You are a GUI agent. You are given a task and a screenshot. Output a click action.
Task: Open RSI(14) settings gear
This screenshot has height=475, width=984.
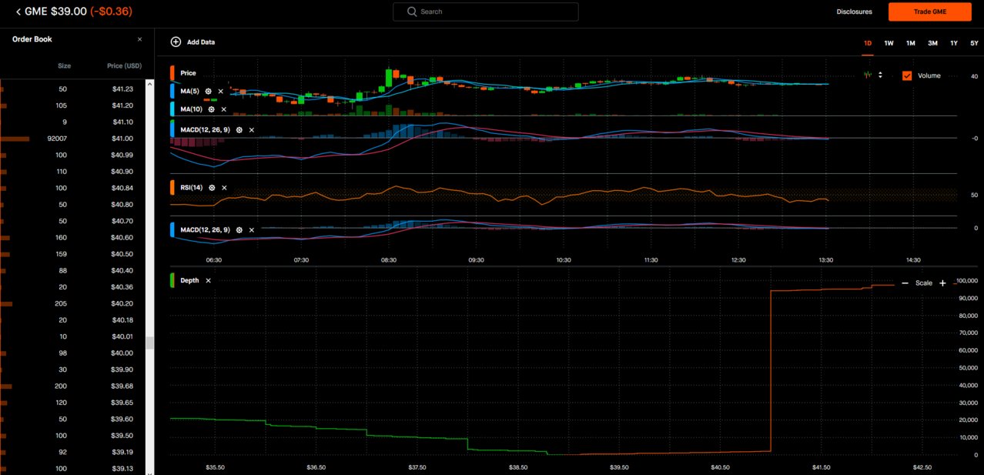point(212,187)
